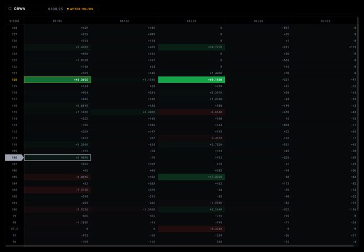The height and width of the screenshot is (252, 364).
Task: Click the 128 strike row label
Action: click(14, 28)
